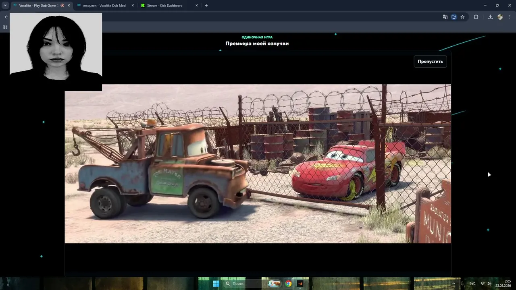Close the Kick Dashboard tab
The image size is (516, 290).
[x=197, y=6]
